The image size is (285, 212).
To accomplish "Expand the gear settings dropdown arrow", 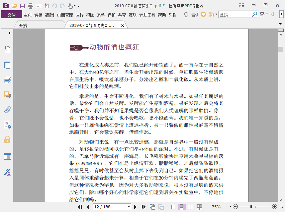I will (x=267, y=14).
